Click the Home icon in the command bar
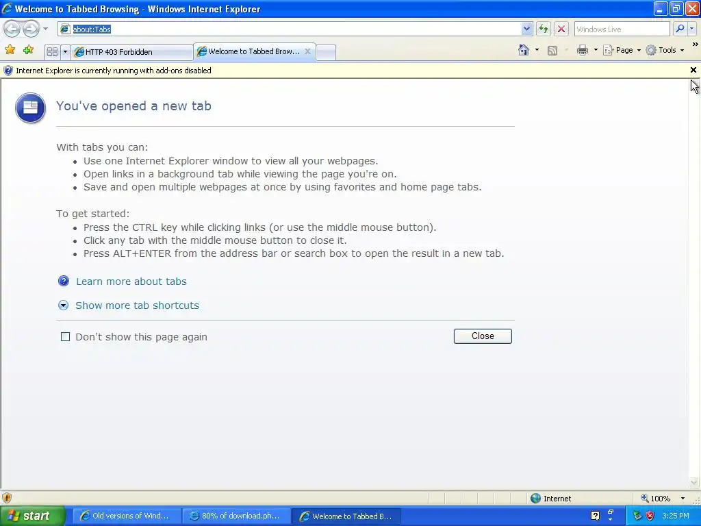The width and height of the screenshot is (701, 526). click(524, 50)
